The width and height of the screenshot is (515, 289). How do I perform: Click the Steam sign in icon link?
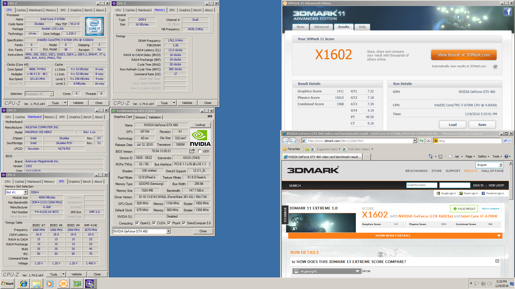[469, 193]
